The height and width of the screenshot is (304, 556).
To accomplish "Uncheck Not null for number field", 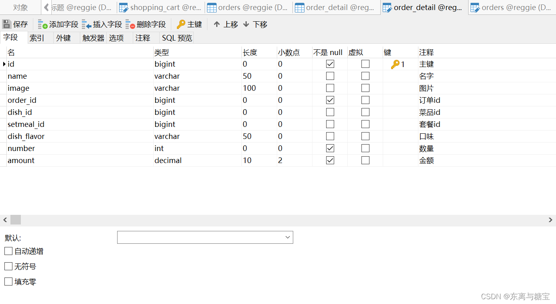I will pos(330,148).
